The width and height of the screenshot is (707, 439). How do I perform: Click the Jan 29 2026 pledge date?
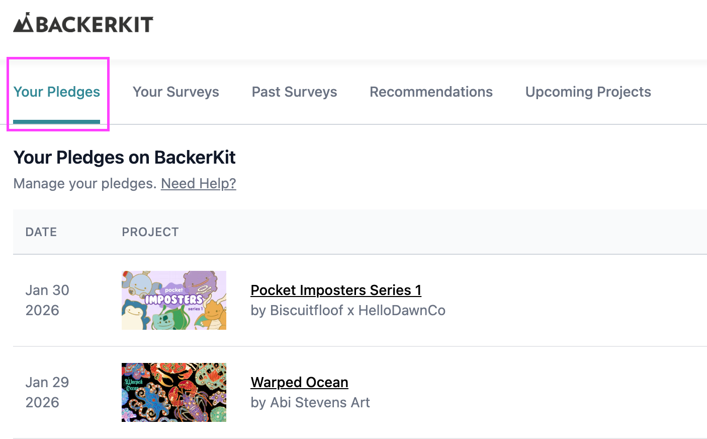tap(47, 392)
